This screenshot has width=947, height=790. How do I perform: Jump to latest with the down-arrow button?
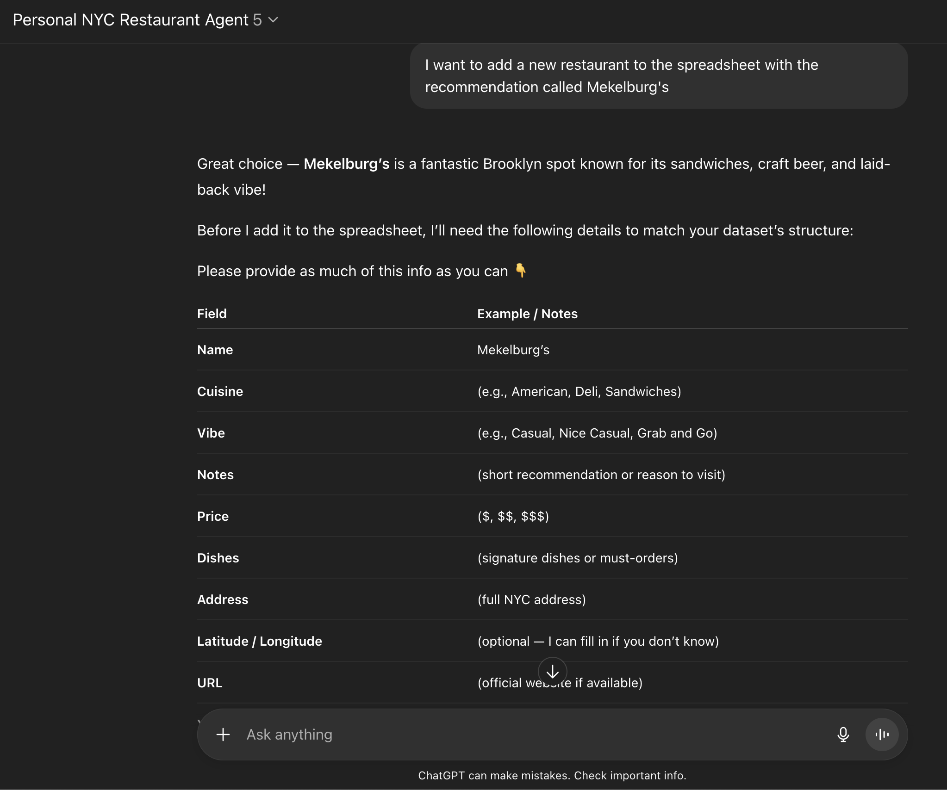[x=553, y=672]
